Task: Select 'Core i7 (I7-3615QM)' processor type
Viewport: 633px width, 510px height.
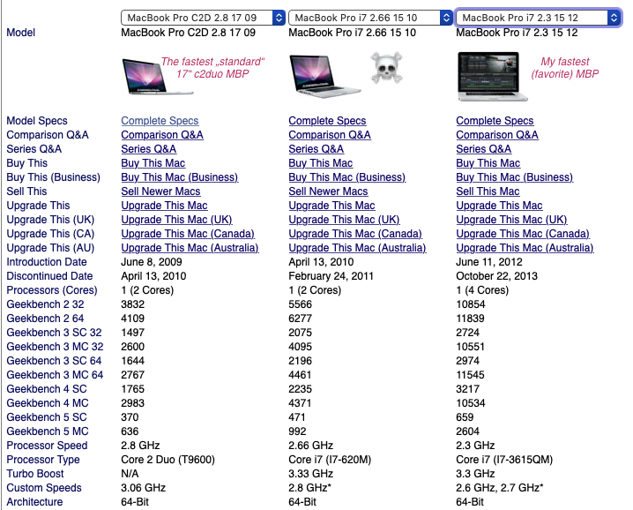Action: [504, 461]
